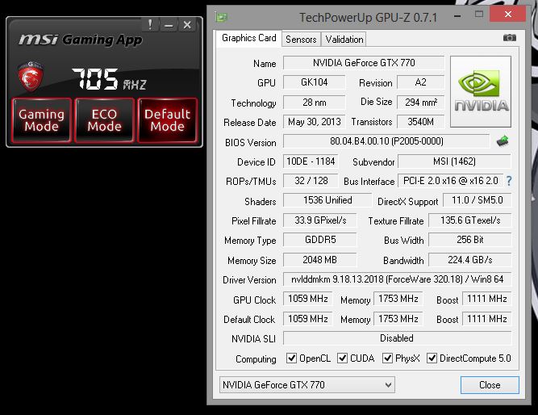Screen dimensions: 538x415
Task: Toggle the CUDA checkbox
Action: pos(343,358)
